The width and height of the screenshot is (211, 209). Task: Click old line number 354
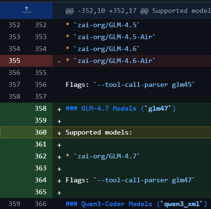(14, 49)
